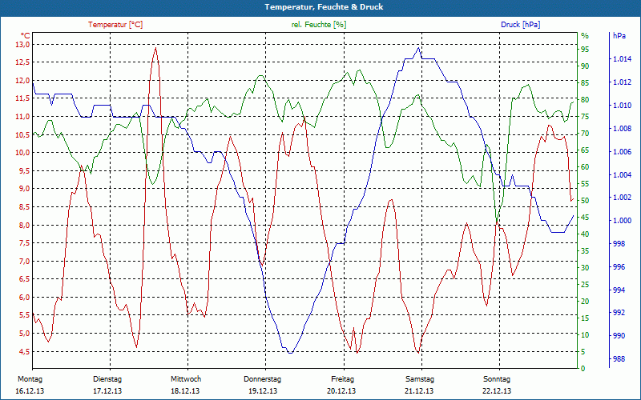Viewport: 641px width, 400px height.
Task: Click the 30 humidity axis value
Action: 585,268
